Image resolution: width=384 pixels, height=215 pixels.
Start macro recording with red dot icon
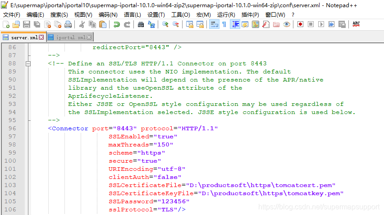[300, 24]
